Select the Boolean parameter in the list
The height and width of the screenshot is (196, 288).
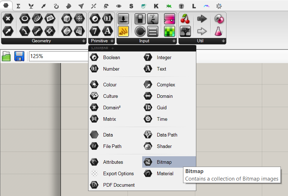click(x=111, y=57)
